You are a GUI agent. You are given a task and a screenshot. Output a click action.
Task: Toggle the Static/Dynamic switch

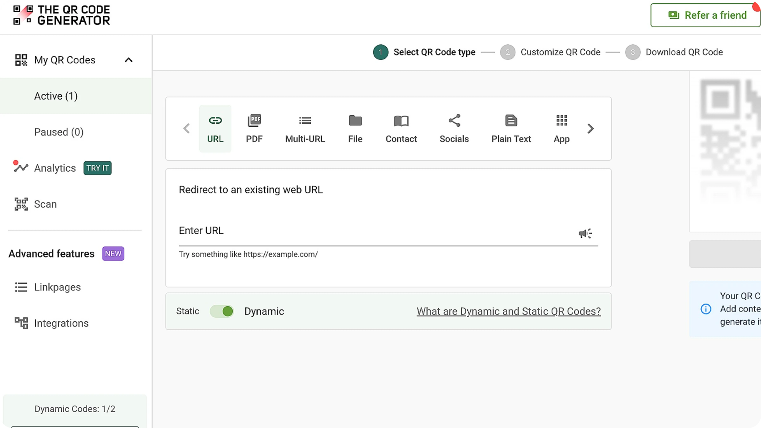222,311
